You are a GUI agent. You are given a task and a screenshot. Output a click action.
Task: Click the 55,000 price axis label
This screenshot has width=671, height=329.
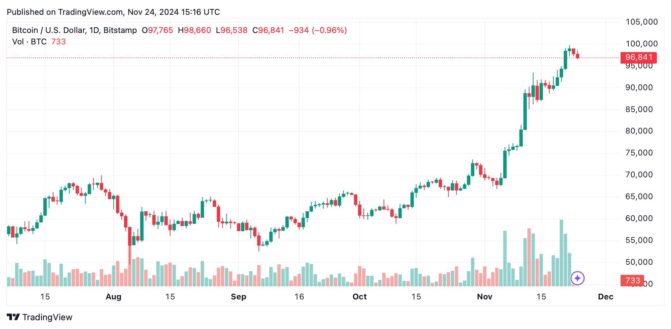[639, 240]
